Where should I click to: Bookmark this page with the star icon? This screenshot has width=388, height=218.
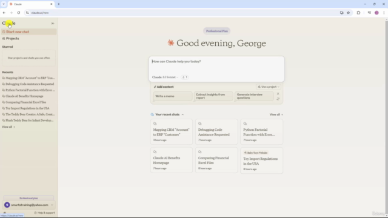[x=348, y=13]
